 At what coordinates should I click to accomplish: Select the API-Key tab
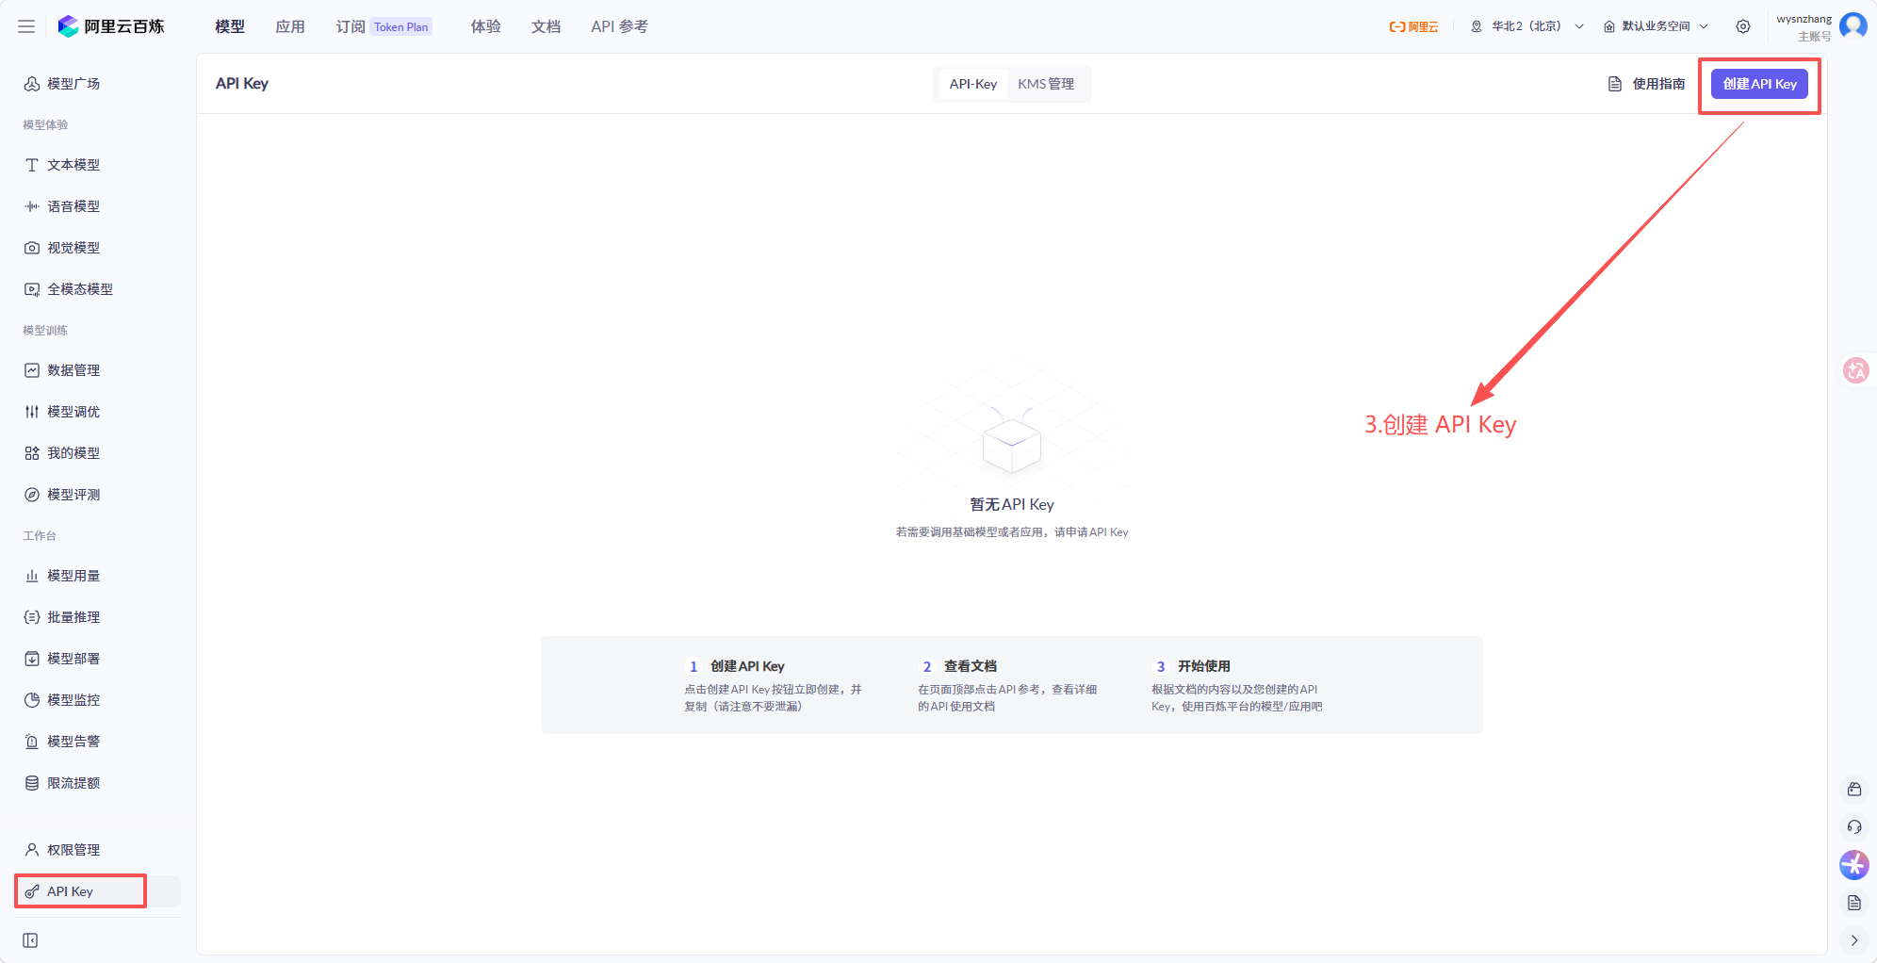(x=973, y=84)
